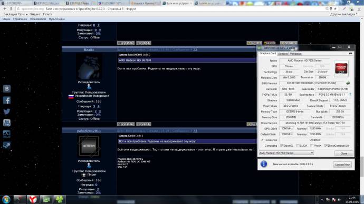Open the Facebook share icon in sidebar
This screenshot has height=204, width=364.
7,100
